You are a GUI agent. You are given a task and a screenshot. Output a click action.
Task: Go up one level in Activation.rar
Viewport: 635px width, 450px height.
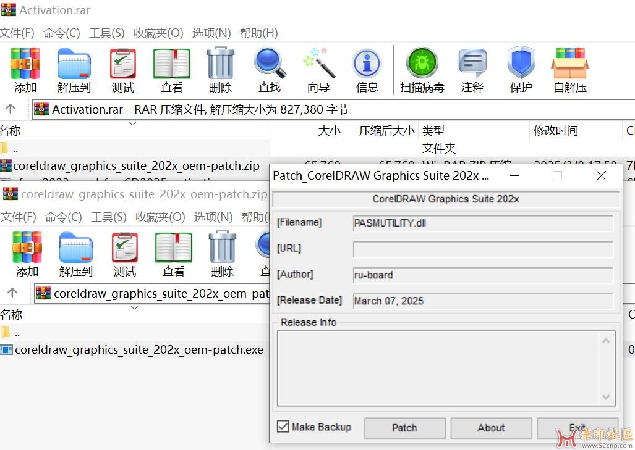pyautogui.click(x=11, y=109)
